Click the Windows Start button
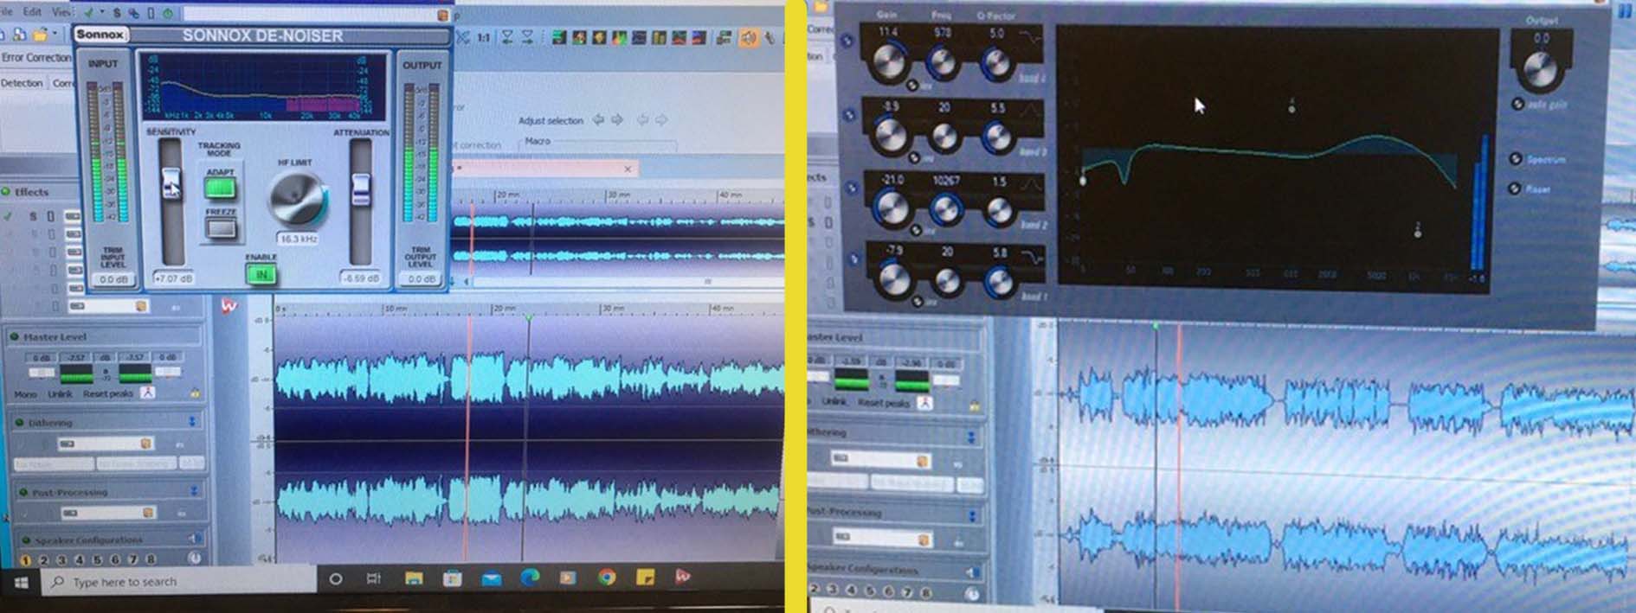This screenshot has width=1636, height=613. coord(20,582)
